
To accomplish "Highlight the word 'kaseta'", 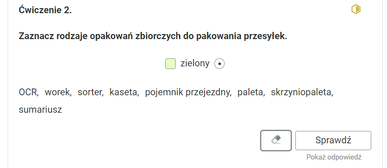I will [124, 92].
